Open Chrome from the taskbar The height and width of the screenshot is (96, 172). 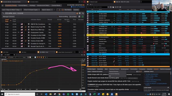coord(59,94)
